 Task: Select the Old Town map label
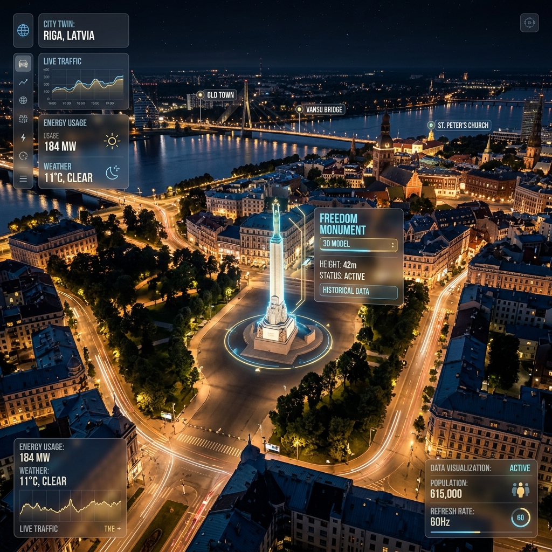217,94
